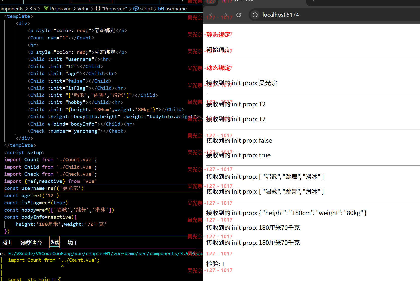Switch to the 调试控制台 panel tab
Viewport: 420px width, 281px height.
[31, 243]
